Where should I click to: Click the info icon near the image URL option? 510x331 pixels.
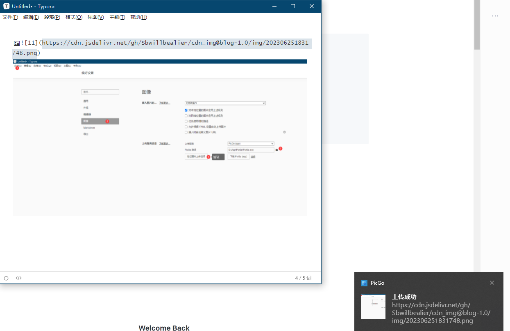[284, 132]
